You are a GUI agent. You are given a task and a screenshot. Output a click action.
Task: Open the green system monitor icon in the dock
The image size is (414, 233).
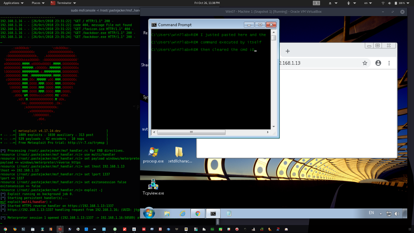point(212,229)
